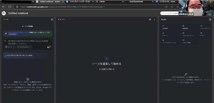
Task: Close the アントレプレナーシップテーマ browser tab
Action: click(93, 2)
